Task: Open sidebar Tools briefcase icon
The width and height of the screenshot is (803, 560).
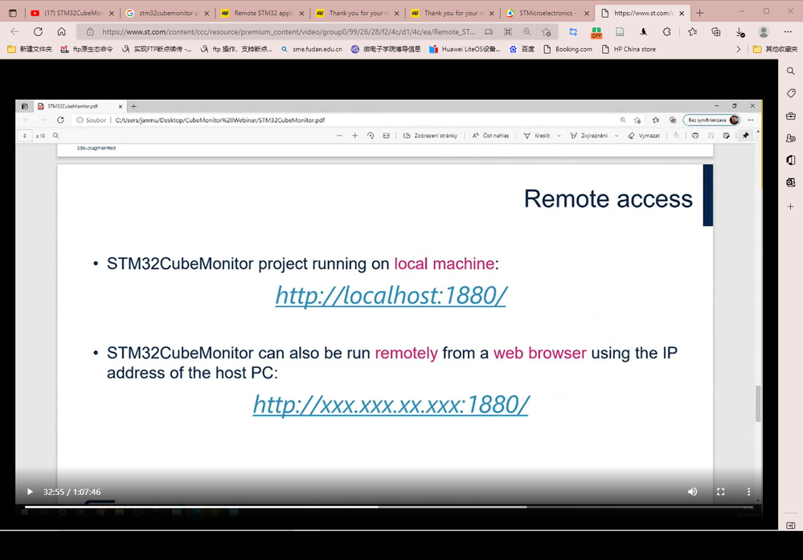Action: click(x=791, y=116)
